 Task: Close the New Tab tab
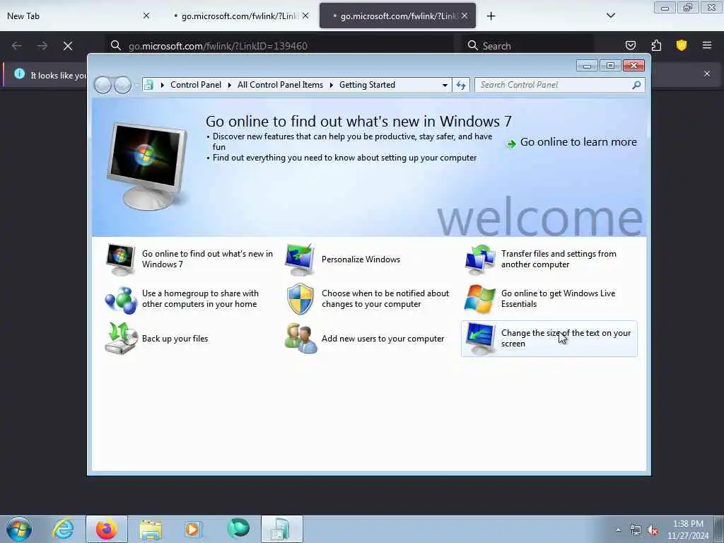tap(146, 16)
